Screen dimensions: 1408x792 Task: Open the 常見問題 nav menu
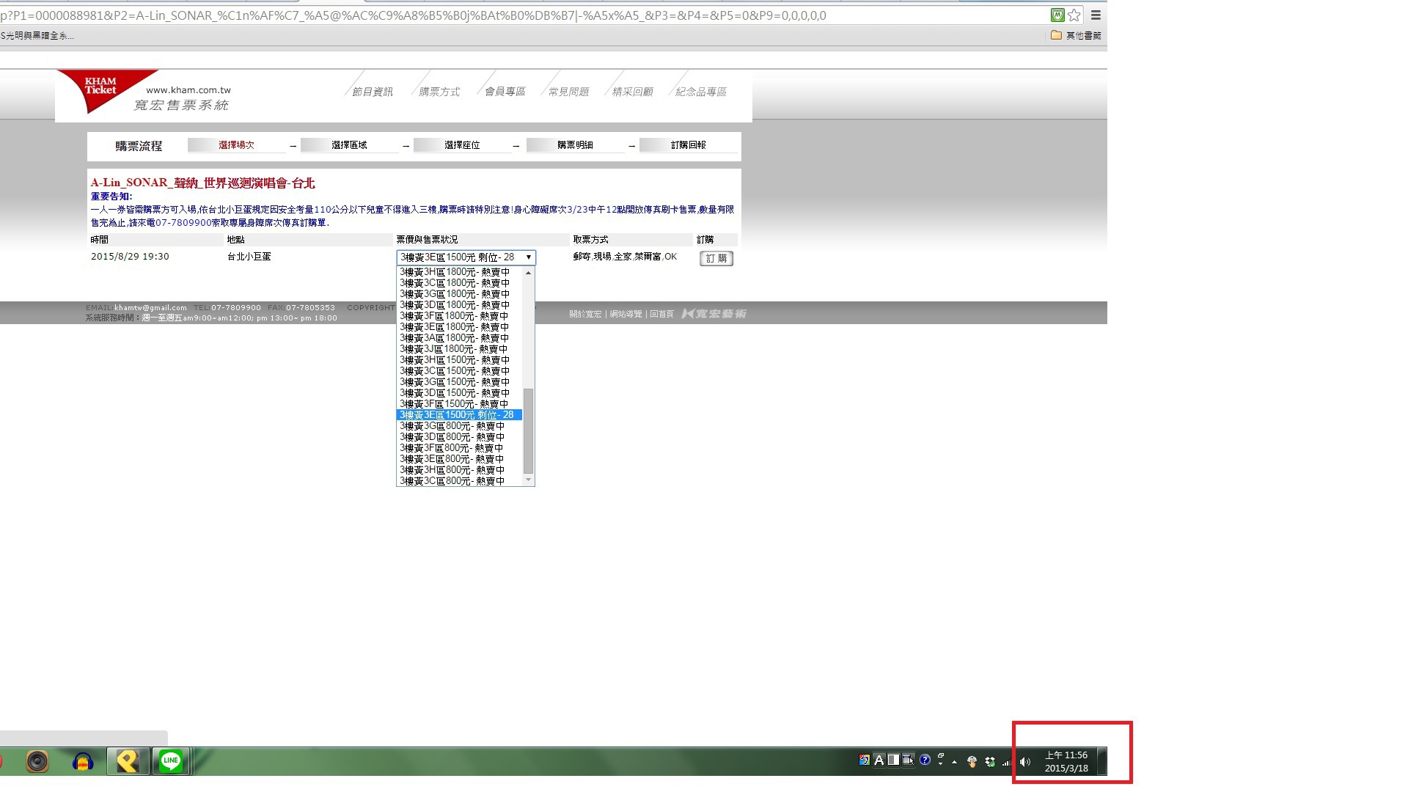pos(568,92)
